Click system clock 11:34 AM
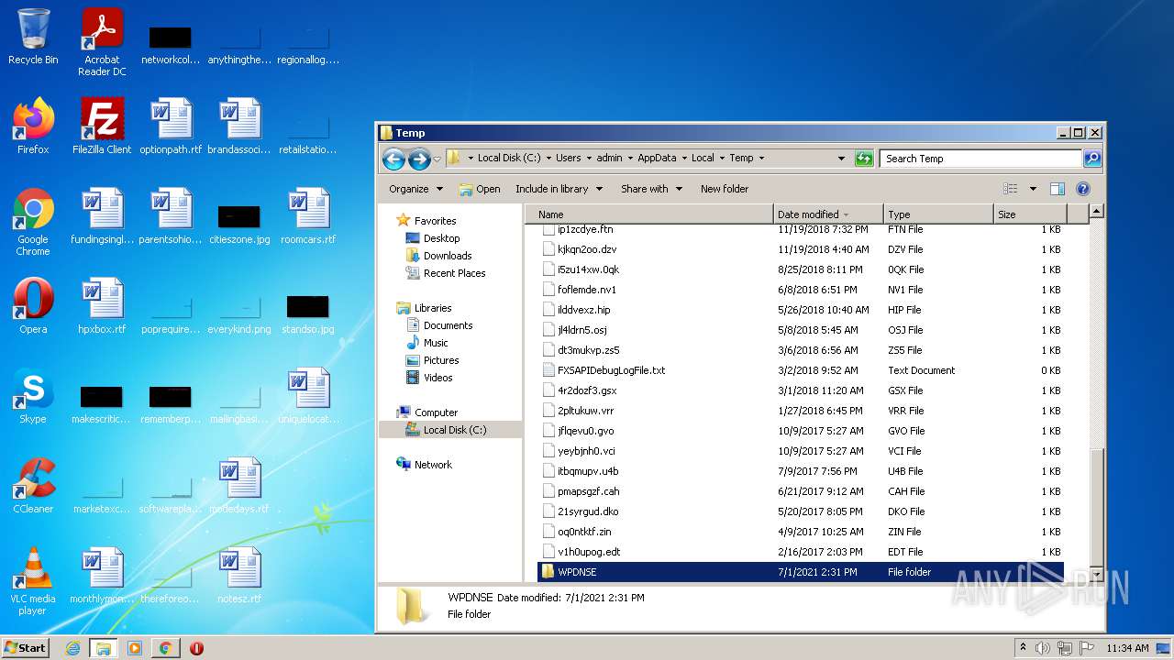1174x660 pixels. point(1127,648)
